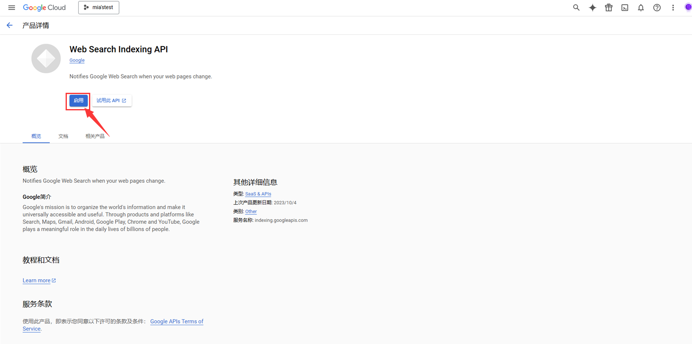Open the three-dot settings menu
The image size is (692, 344).
coord(673,8)
